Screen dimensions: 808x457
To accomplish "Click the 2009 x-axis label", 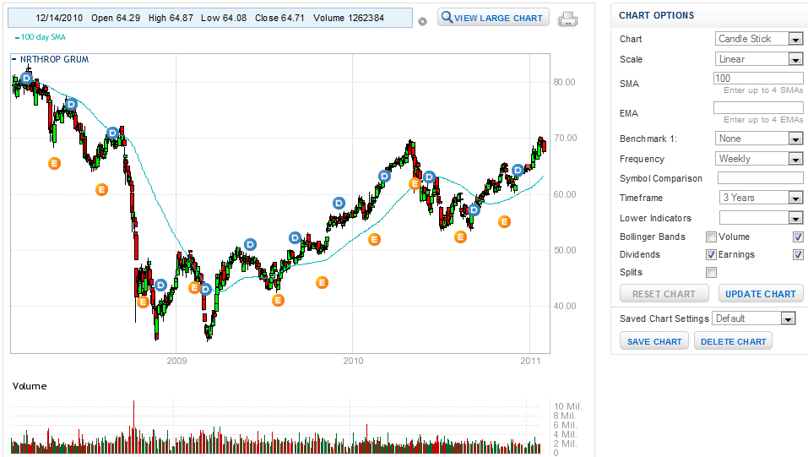I will tap(176, 361).
